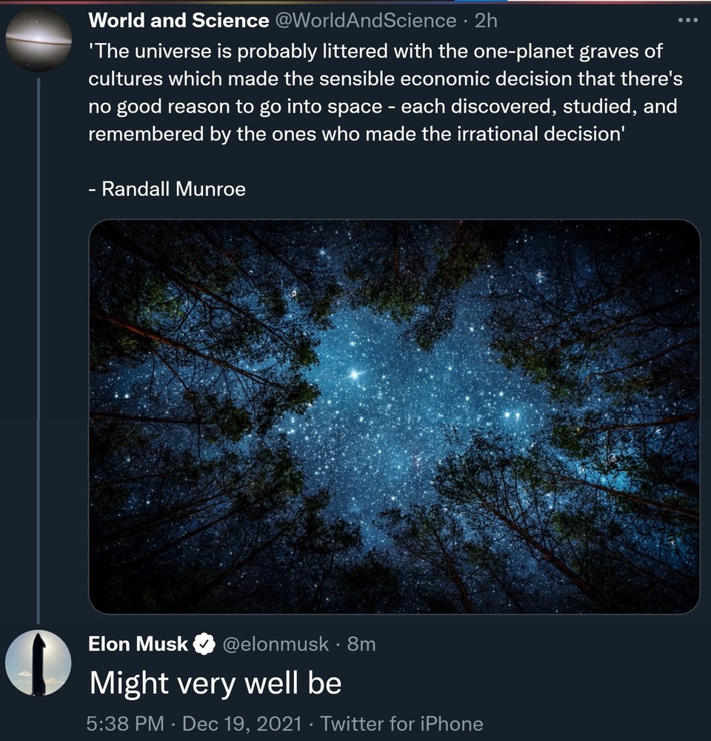The width and height of the screenshot is (711, 741).
Task: Click Elon Musk's rocket profile picture
Action: tap(38, 662)
